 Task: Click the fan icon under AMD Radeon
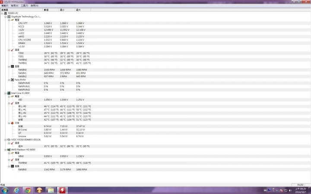(12, 166)
